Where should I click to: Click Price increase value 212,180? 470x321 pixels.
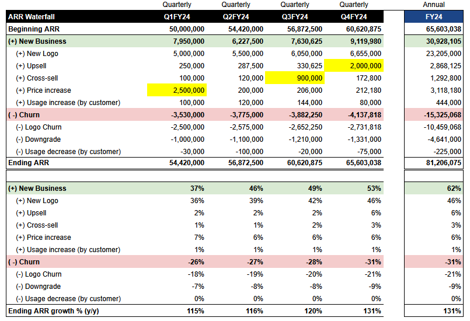click(x=368, y=90)
